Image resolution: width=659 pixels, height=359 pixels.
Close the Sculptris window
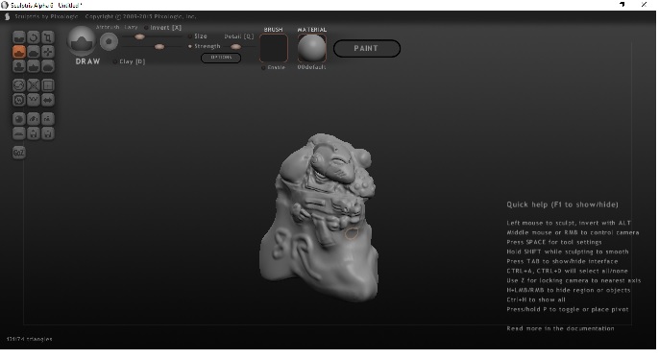(644, 5)
